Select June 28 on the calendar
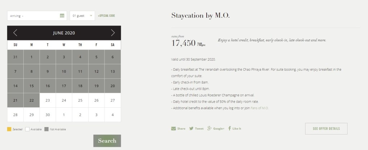 pyautogui.click(x=15, y=115)
